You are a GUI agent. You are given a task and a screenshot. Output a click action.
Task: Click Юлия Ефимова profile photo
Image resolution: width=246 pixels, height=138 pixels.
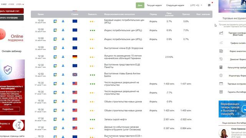pyautogui.click(x=224, y=133)
